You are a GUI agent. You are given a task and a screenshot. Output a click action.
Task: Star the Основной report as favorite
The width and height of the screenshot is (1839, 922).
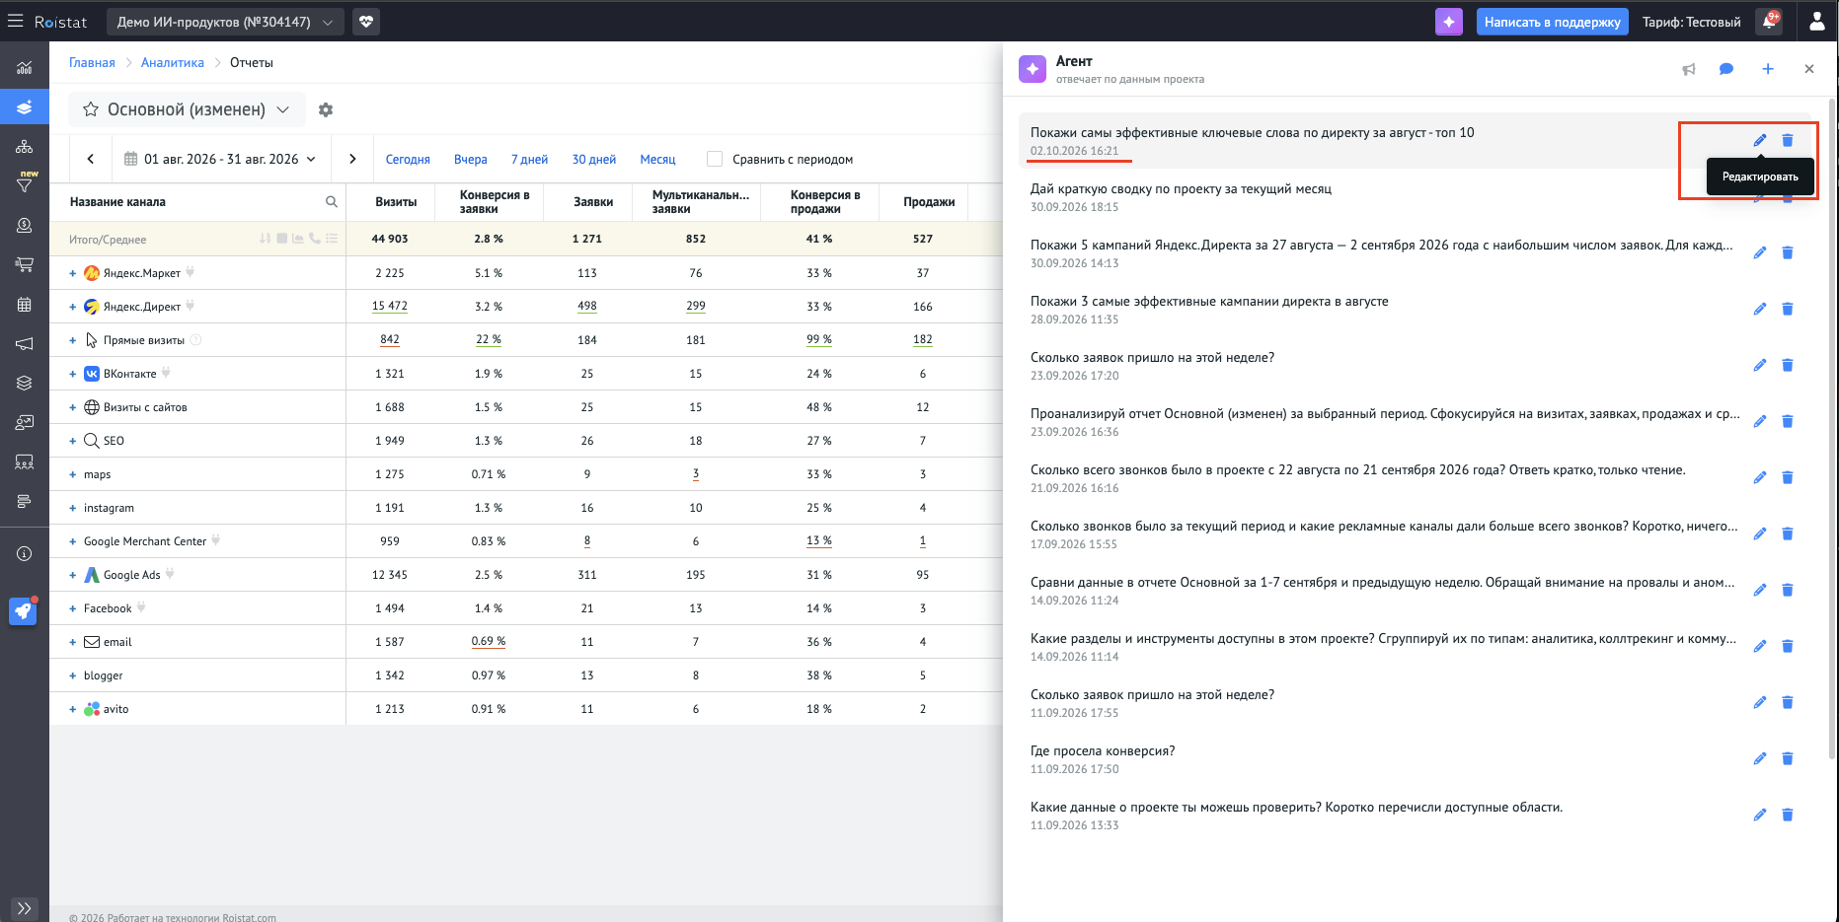91,109
